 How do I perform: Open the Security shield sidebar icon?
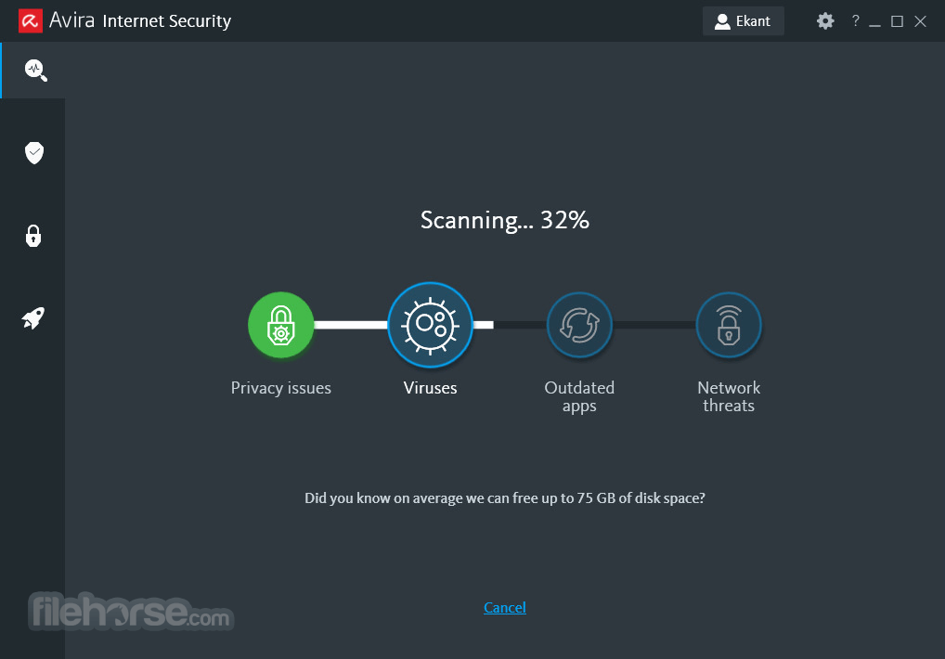[34, 153]
